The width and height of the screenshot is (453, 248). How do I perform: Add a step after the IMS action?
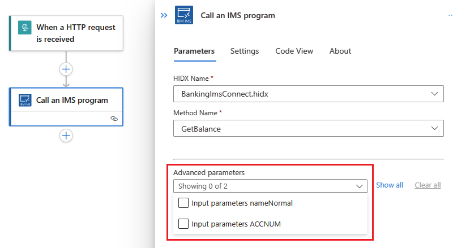click(66, 136)
